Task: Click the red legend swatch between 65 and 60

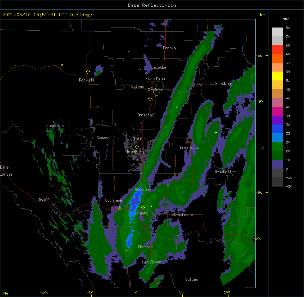Action: [x=277, y=50]
